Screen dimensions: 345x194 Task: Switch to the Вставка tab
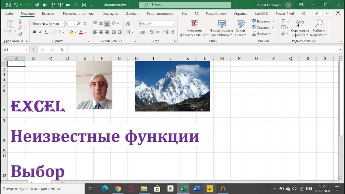(48, 13)
